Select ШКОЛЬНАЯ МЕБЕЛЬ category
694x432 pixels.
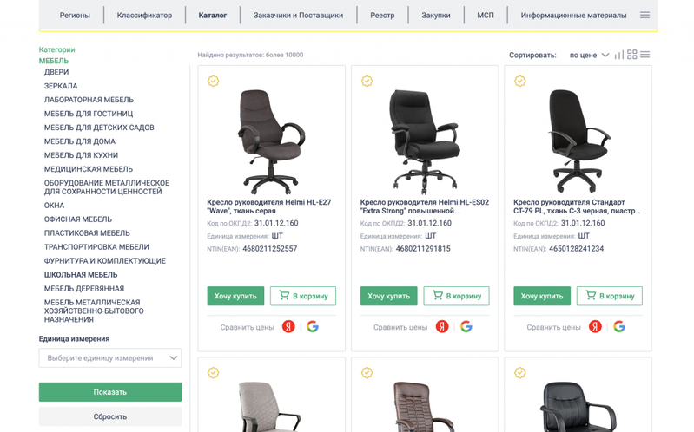[x=81, y=275]
